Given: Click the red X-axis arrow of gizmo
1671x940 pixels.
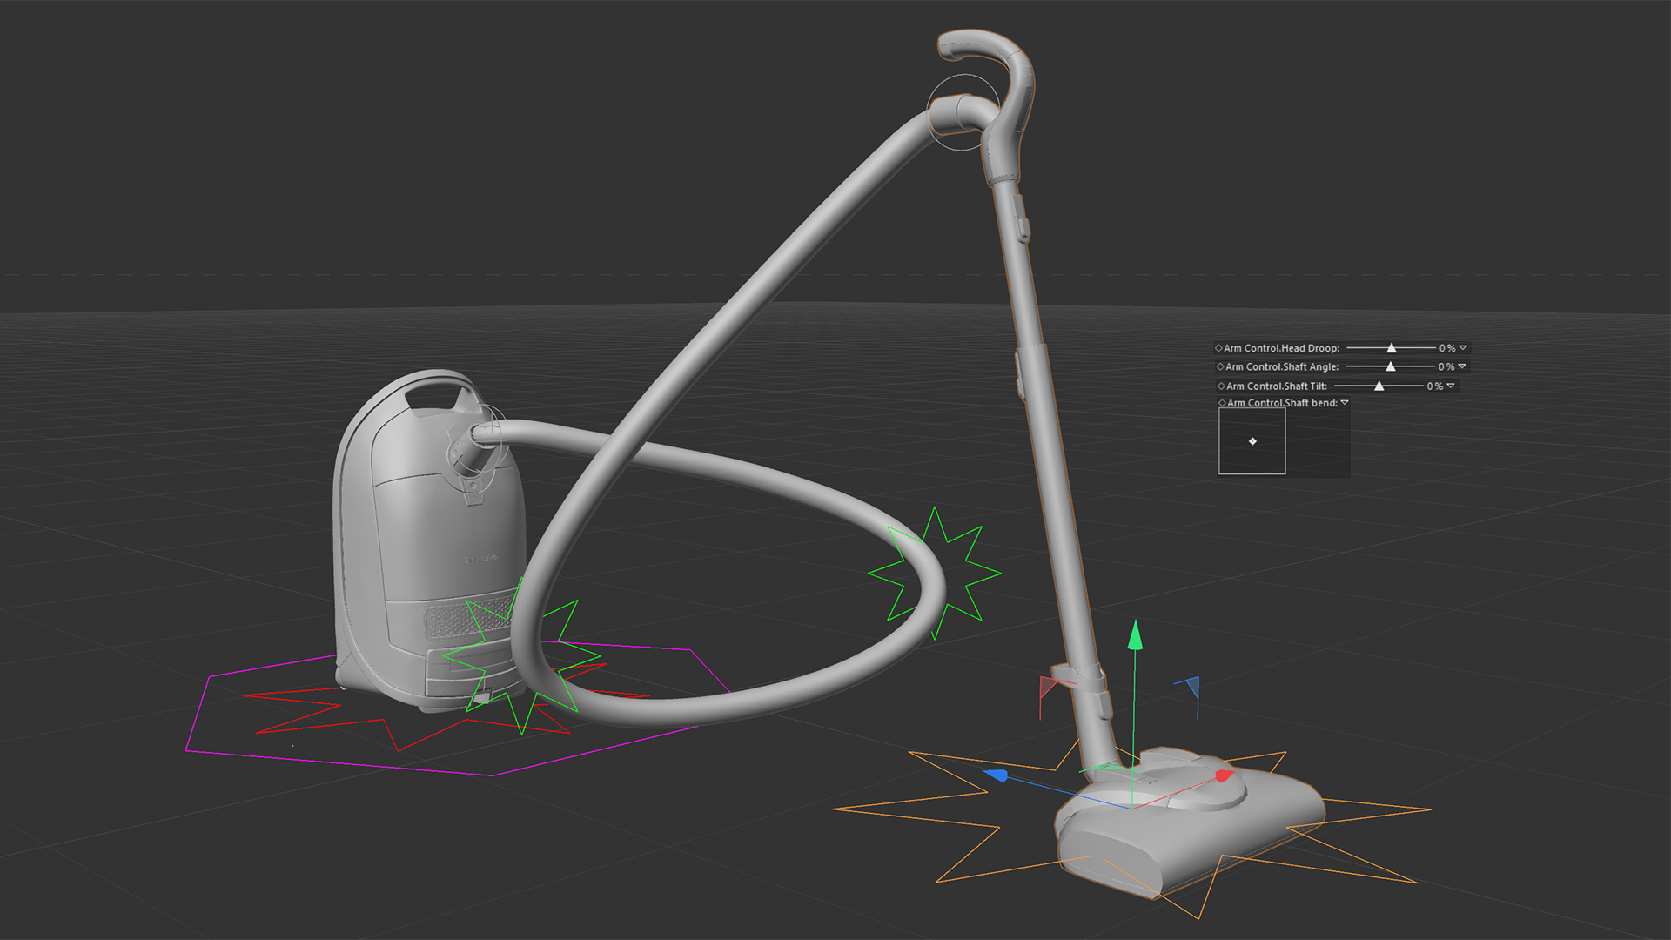Looking at the screenshot, I should (x=1224, y=775).
